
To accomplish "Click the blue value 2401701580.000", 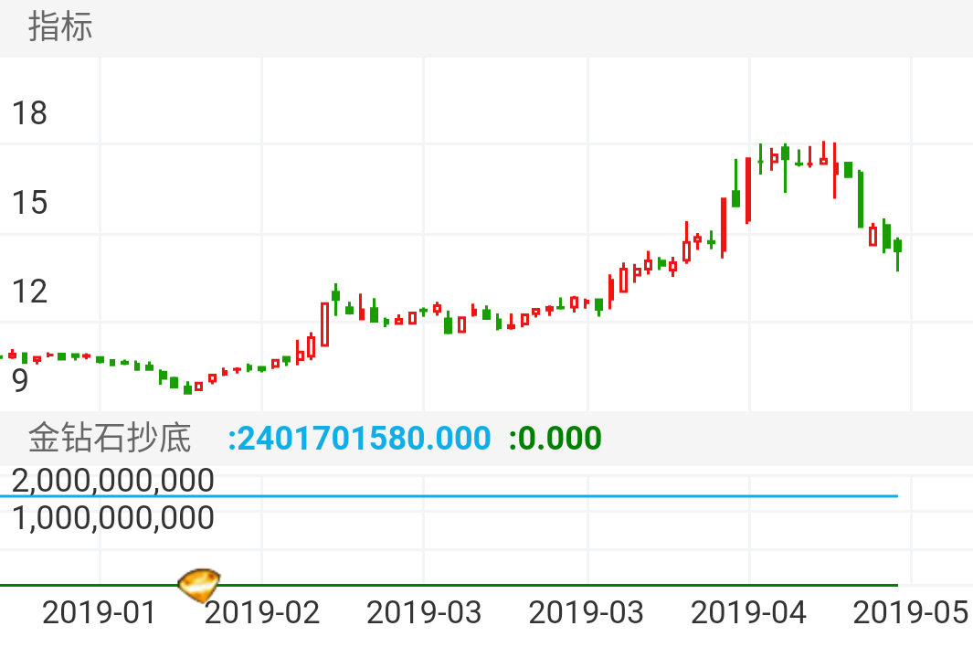I will pyautogui.click(x=359, y=439).
